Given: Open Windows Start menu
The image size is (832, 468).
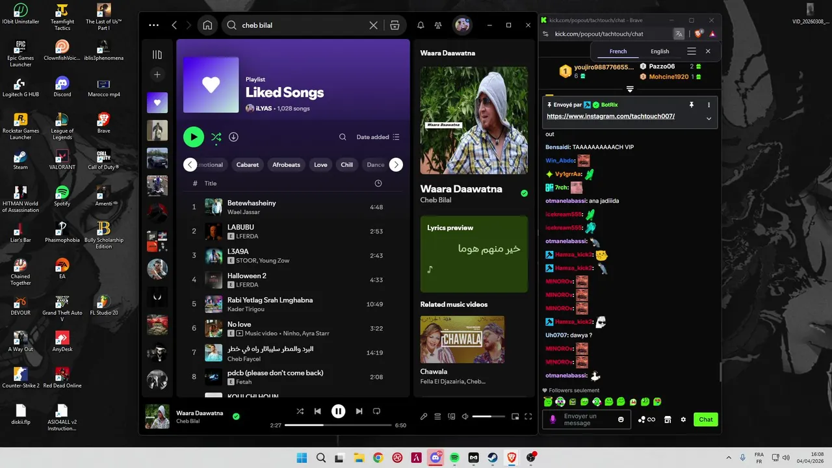Looking at the screenshot, I should [302, 458].
